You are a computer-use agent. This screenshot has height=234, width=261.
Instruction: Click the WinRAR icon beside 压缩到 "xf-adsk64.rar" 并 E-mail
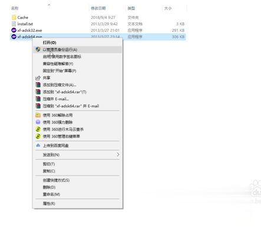[x=38, y=106]
